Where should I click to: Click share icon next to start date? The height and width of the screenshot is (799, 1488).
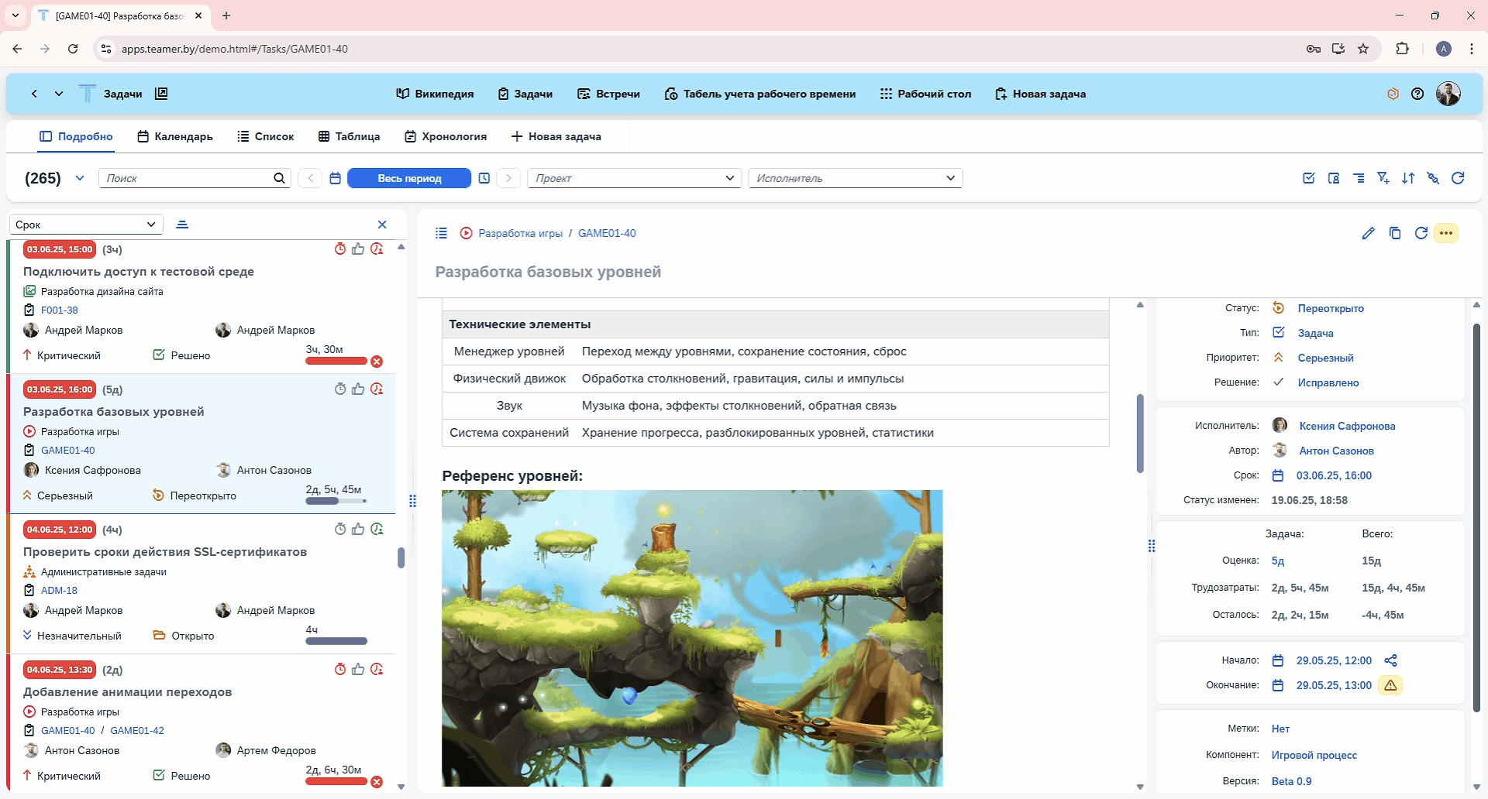1390,660
